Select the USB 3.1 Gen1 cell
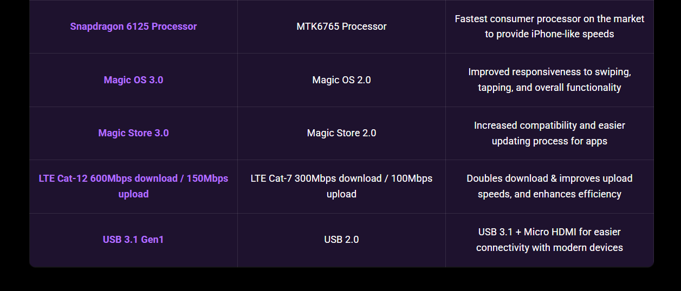681x291 pixels. point(133,240)
